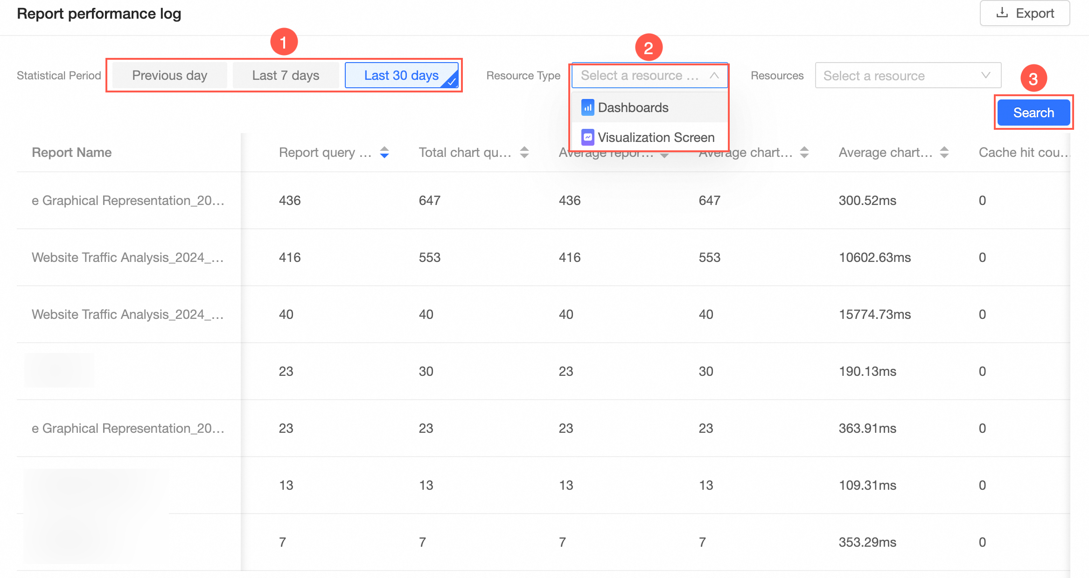Screen dimensions: 1089x578
Task: Click the 647 total chart query cell
Action: coord(430,200)
